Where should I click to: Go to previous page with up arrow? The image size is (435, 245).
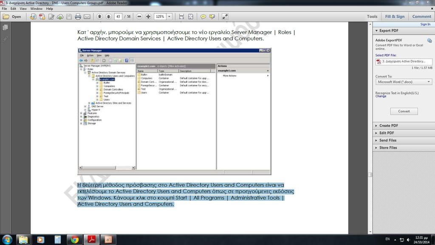click(99, 17)
